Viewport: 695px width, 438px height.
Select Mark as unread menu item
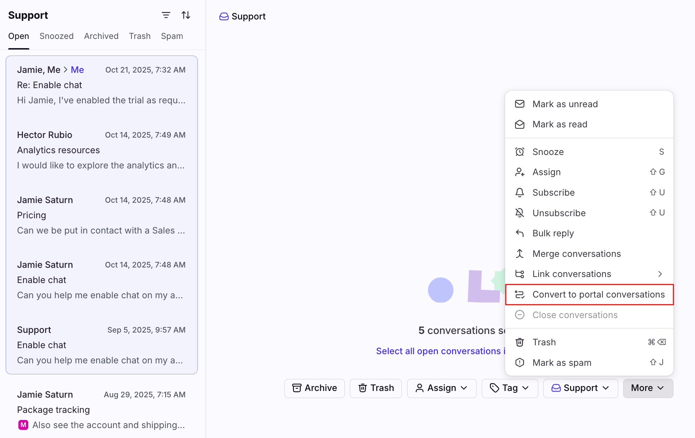(565, 104)
